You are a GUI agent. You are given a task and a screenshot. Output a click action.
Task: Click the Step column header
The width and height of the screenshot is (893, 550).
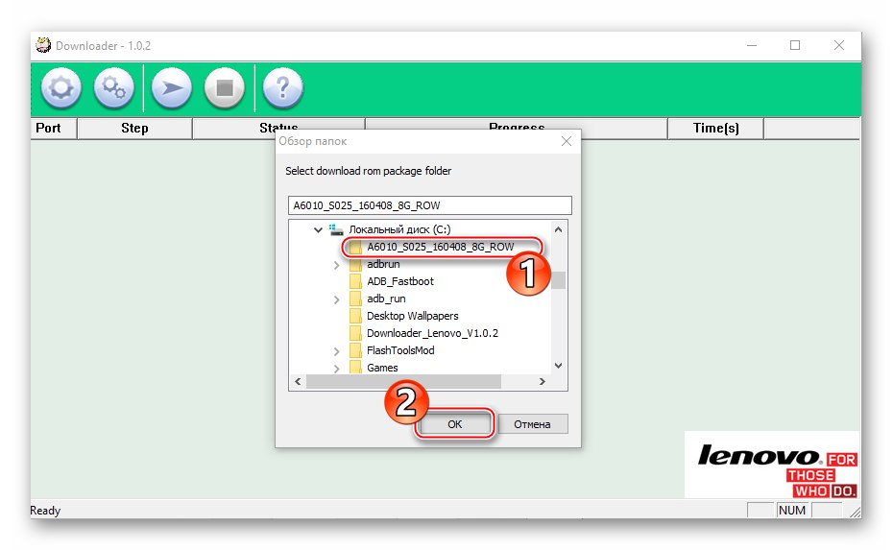[134, 128]
